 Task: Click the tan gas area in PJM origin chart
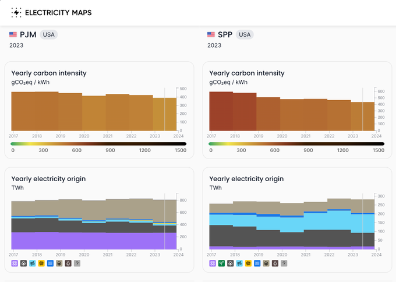(94, 209)
